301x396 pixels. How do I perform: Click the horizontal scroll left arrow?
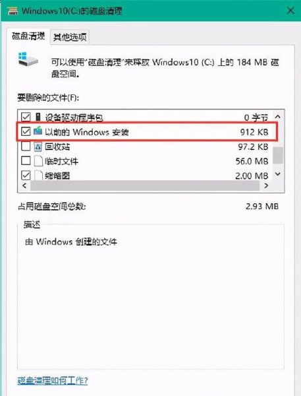click(x=24, y=185)
